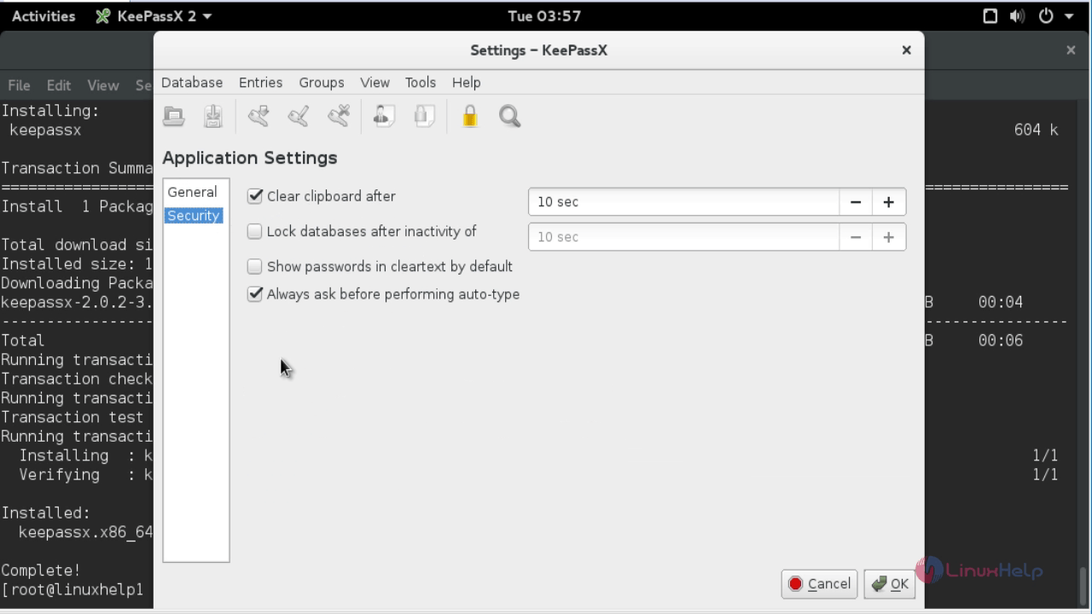Open the KeePassX 2 application menu

pos(154,15)
